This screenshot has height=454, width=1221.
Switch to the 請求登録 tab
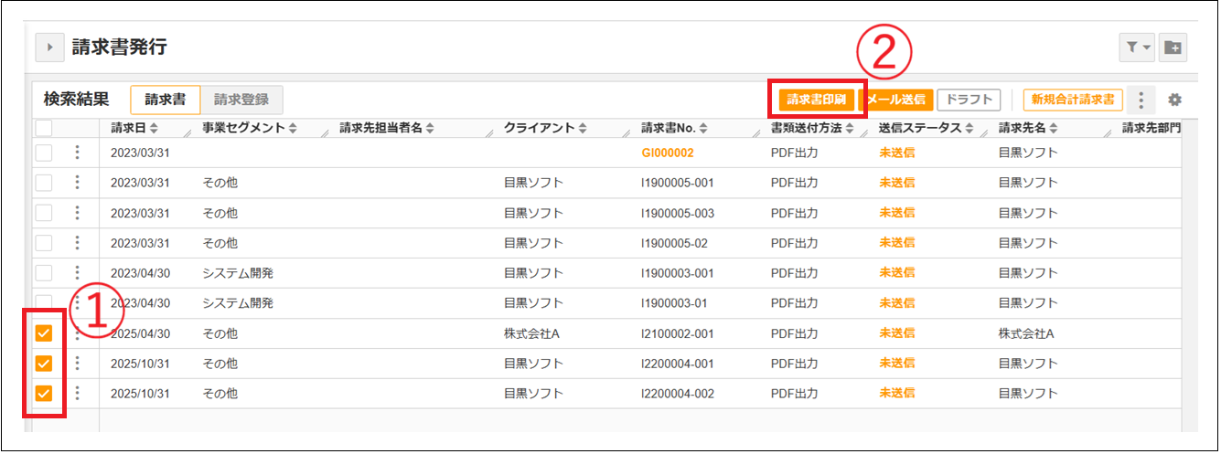pos(241,100)
